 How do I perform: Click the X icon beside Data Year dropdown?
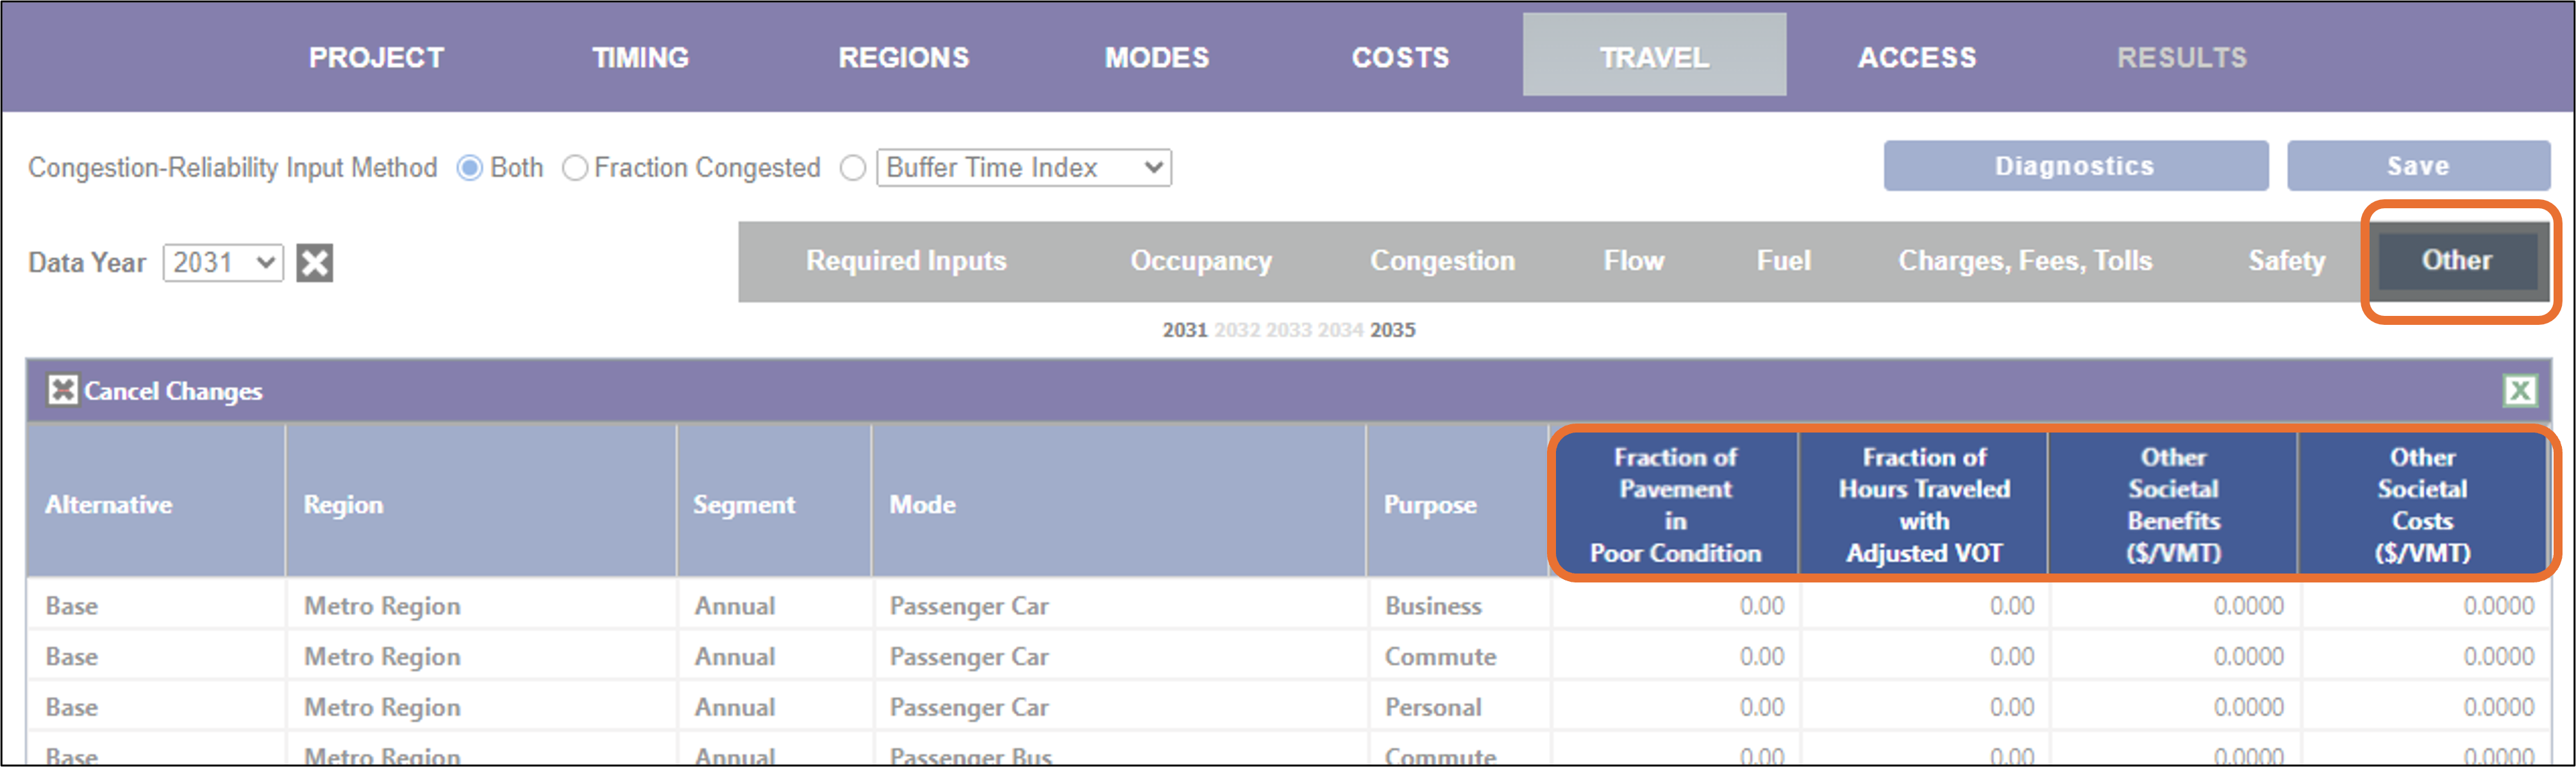pos(315,263)
